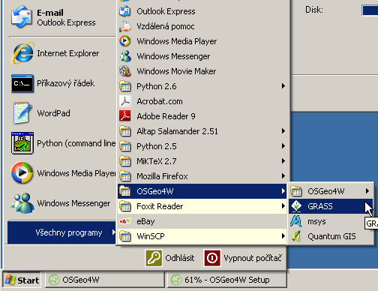Open Acrobat.com icon
The height and width of the screenshot is (291, 378).
pyautogui.click(x=124, y=101)
